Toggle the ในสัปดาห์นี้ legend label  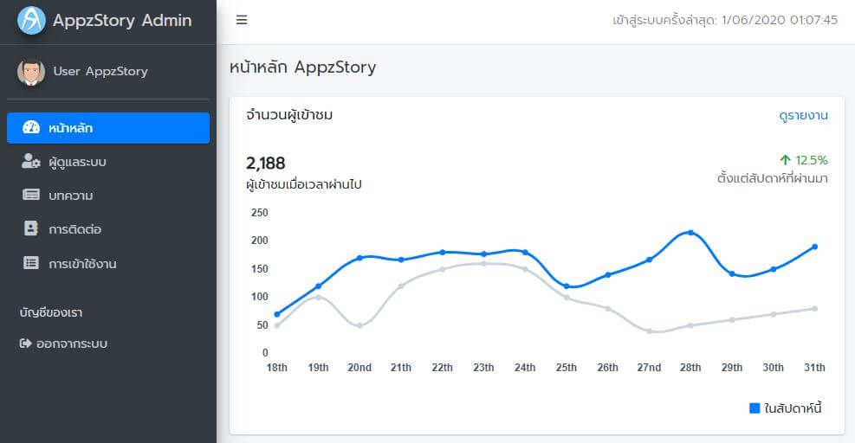[x=793, y=408]
